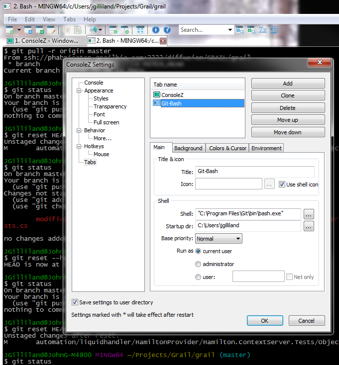The image size is (339, 365).
Task: Collapse the Behavior tree node
Action: pyautogui.click(x=79, y=131)
